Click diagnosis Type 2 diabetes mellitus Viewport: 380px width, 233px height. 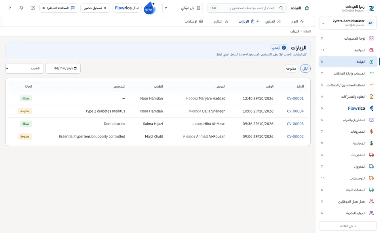(105, 111)
